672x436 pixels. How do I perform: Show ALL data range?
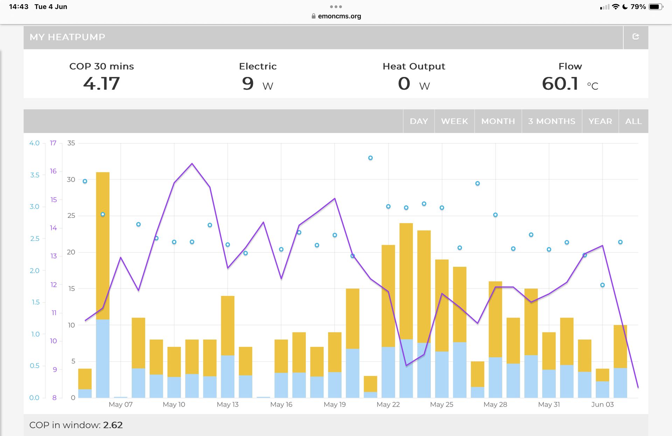pos(633,121)
